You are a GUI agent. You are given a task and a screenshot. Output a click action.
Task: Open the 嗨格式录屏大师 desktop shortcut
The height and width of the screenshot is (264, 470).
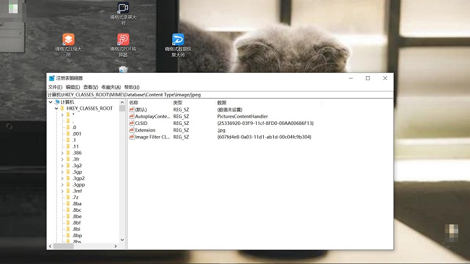click(x=123, y=9)
